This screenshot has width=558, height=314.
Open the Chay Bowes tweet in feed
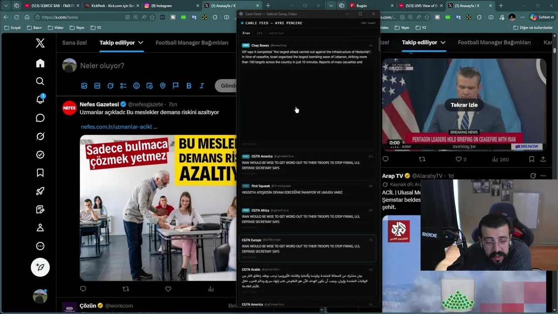coord(307,94)
